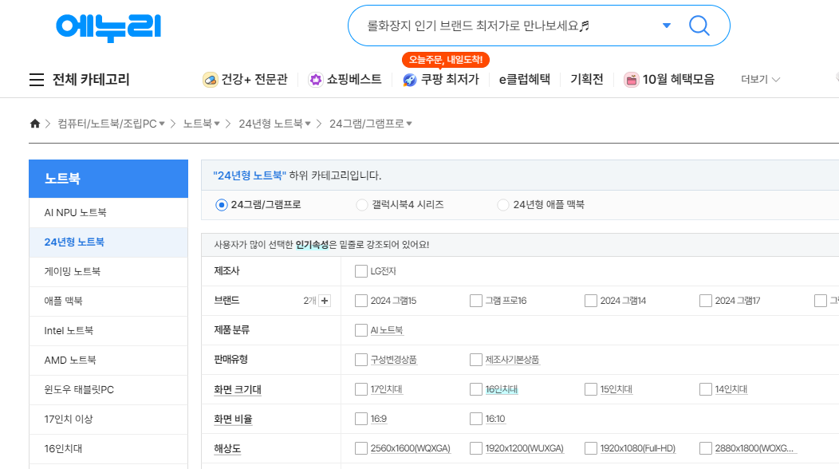Image resolution: width=839 pixels, height=469 pixels.
Task: Open 16인치대 sidebar category
Action: (108, 448)
